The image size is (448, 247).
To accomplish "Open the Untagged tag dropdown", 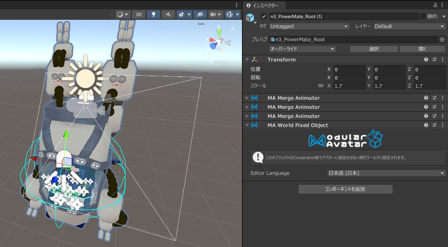I will [309, 26].
